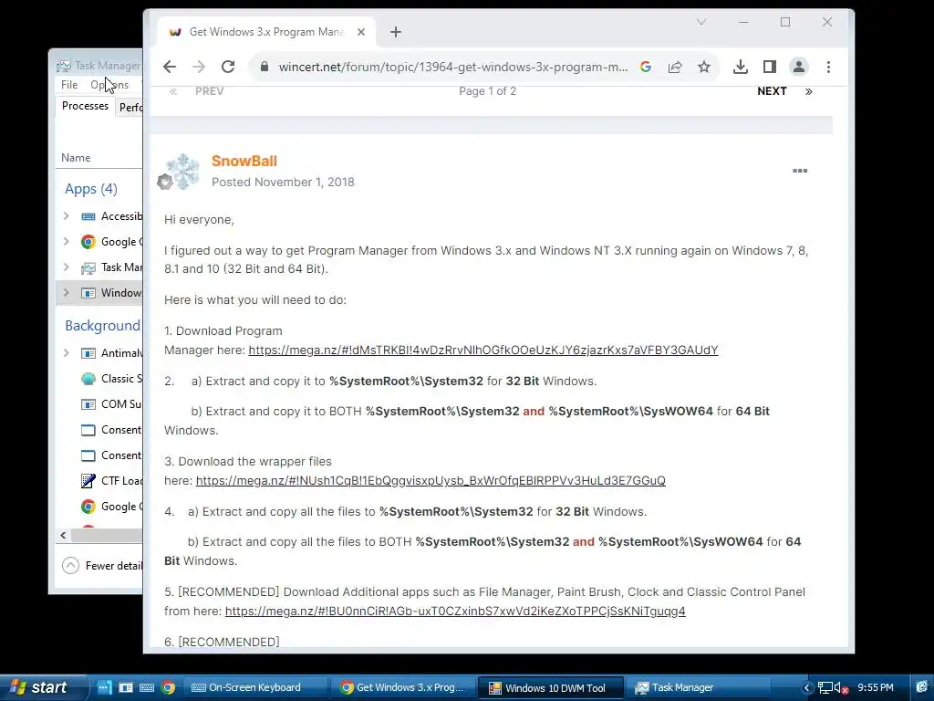Click the rank badge on SnowBall's avatar
Image resolution: width=934 pixels, height=701 pixels.
(x=165, y=182)
